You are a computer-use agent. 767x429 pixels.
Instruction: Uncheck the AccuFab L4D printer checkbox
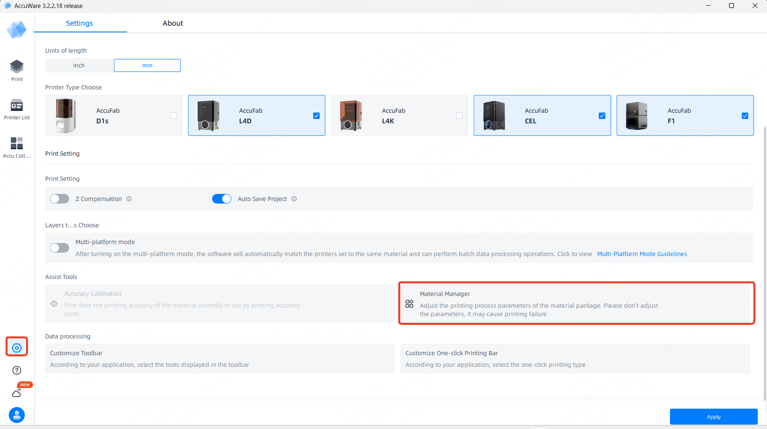click(316, 116)
